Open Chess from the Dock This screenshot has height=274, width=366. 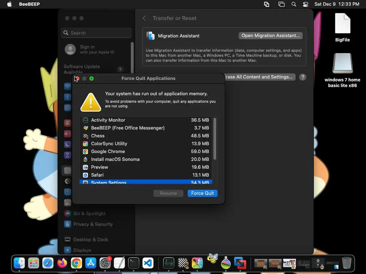tap(183, 263)
